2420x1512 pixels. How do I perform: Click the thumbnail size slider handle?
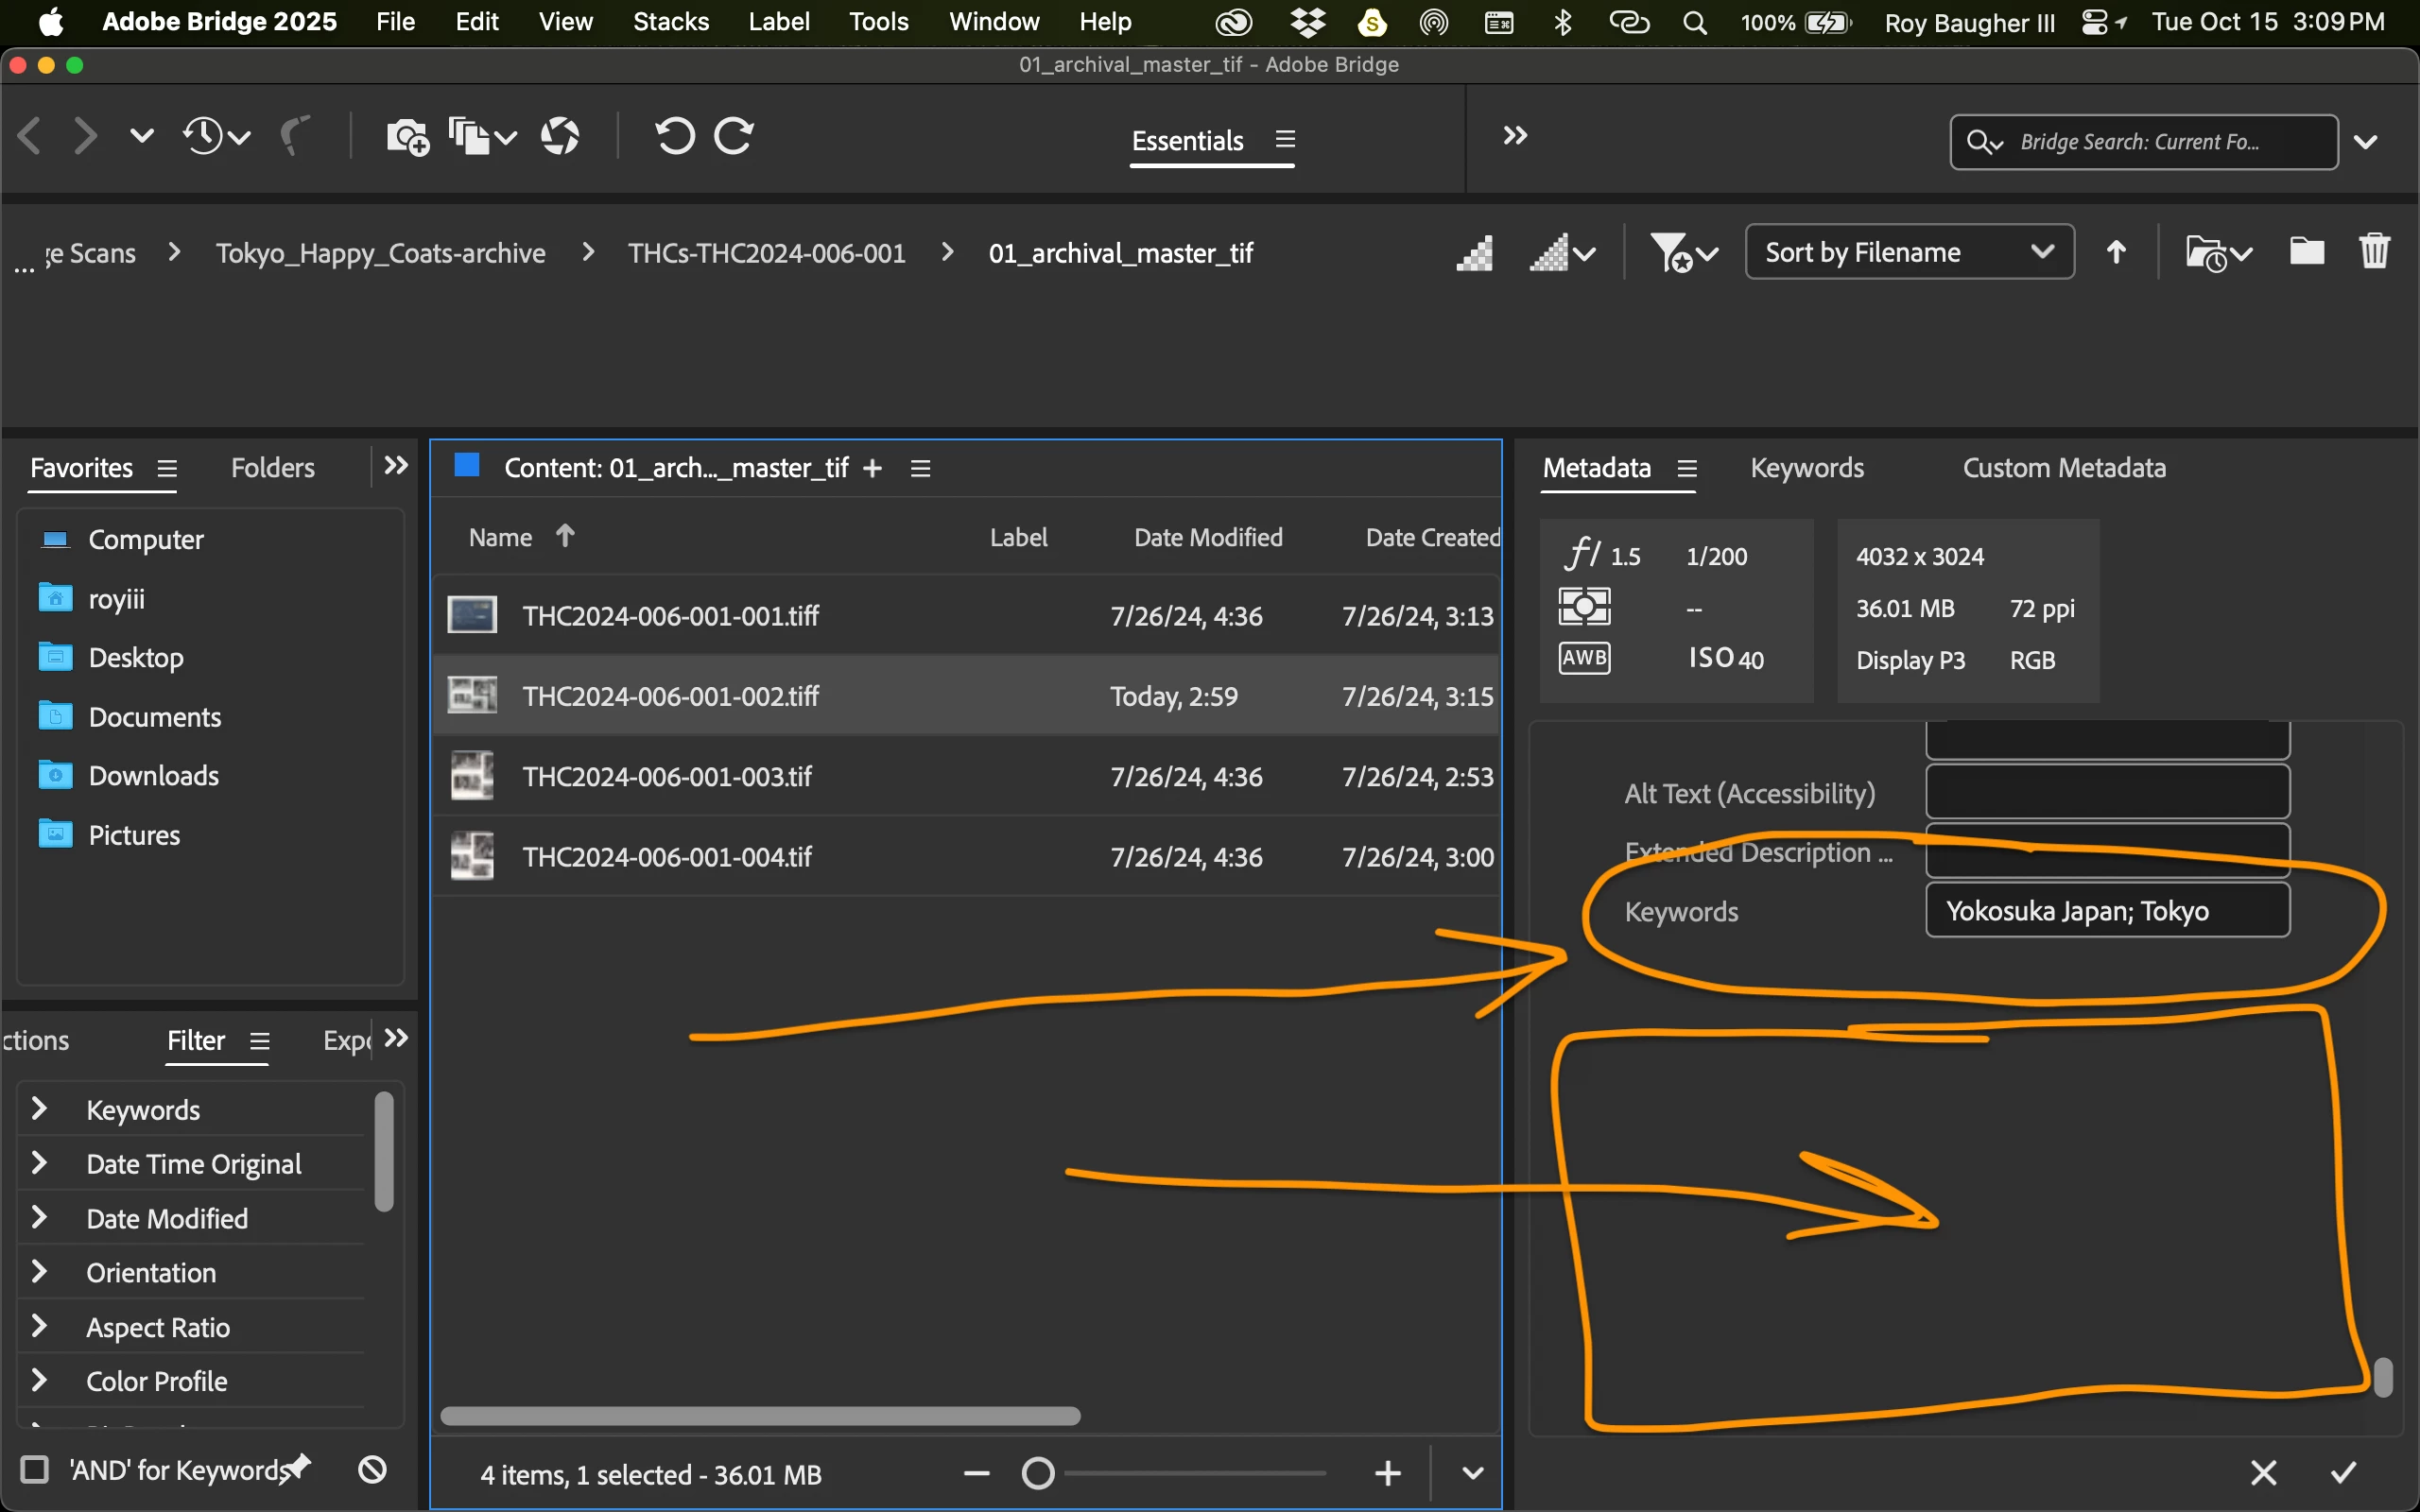(1038, 1473)
